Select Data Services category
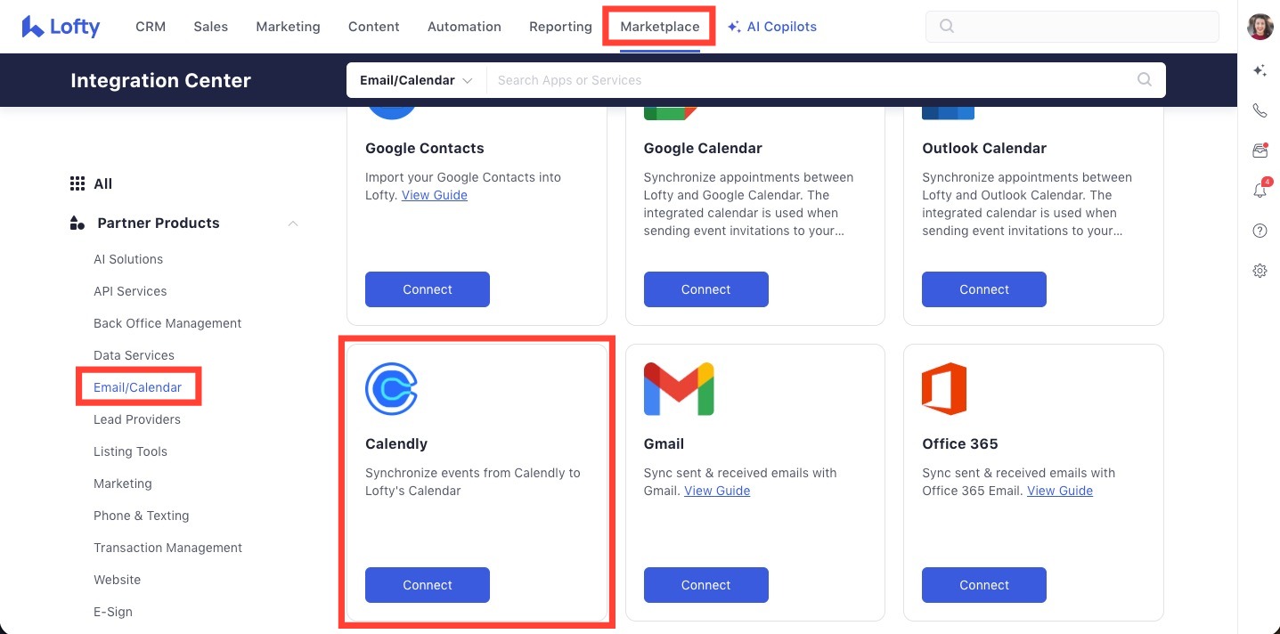The width and height of the screenshot is (1280, 634). tap(134, 355)
